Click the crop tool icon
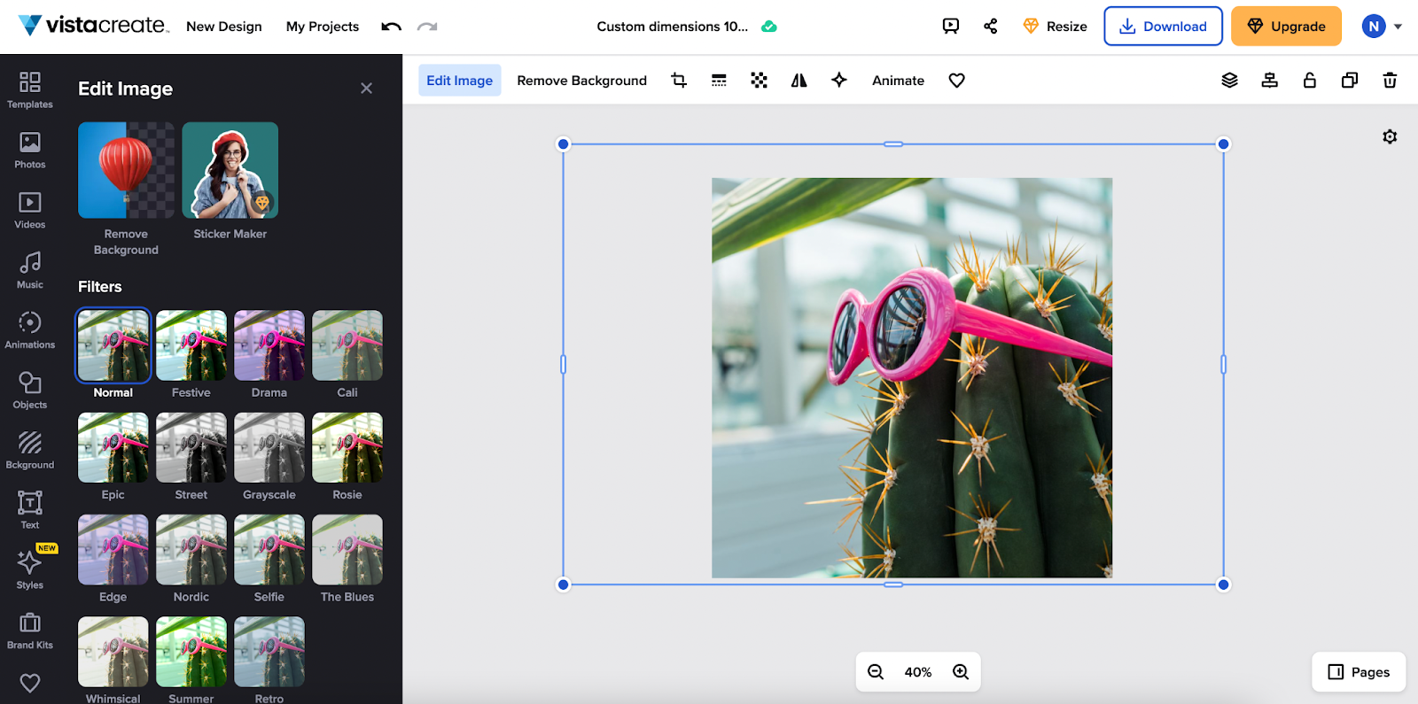Viewport: 1418px width, 704px height. (679, 81)
